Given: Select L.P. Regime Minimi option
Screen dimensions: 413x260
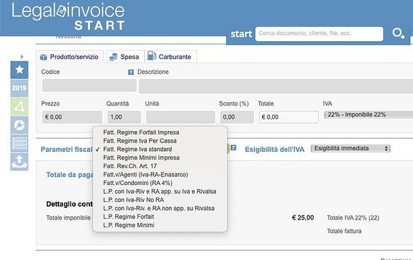Looking at the screenshot, I should (160, 225).
